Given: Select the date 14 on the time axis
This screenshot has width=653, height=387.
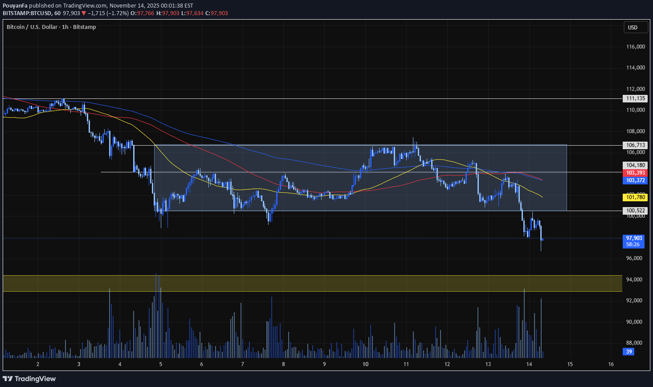Looking at the screenshot, I should point(529,364).
